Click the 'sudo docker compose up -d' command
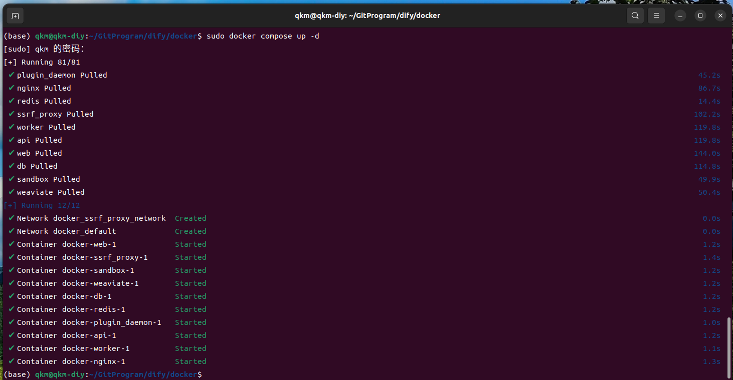 pyautogui.click(x=263, y=36)
